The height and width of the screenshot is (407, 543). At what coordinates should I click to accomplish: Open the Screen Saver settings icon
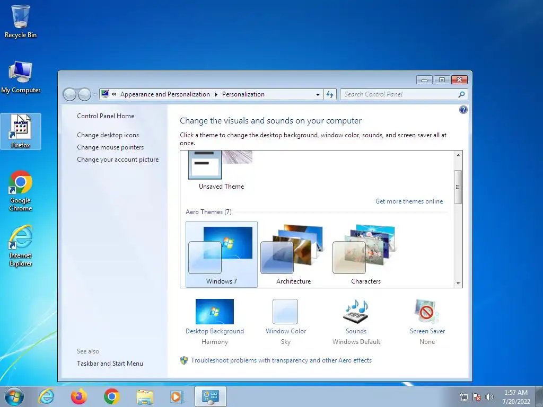tap(427, 312)
